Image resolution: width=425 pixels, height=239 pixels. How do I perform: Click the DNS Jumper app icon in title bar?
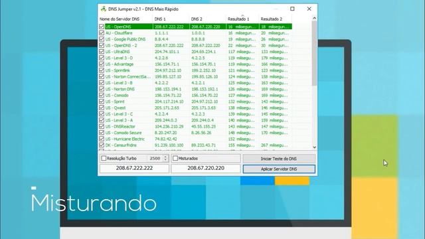tap(104, 9)
